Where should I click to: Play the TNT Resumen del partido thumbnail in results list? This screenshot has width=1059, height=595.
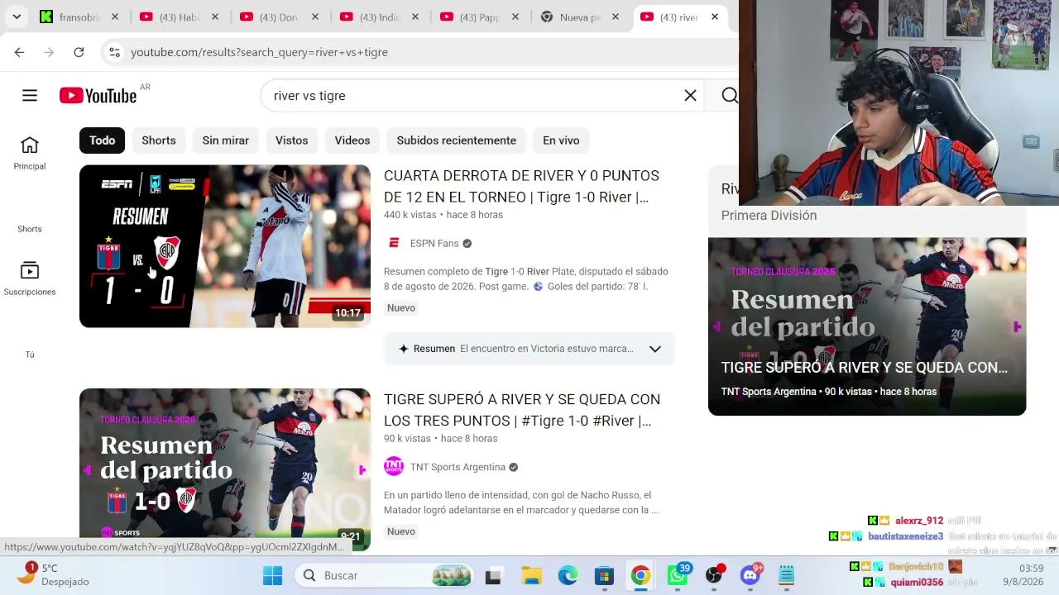225,469
